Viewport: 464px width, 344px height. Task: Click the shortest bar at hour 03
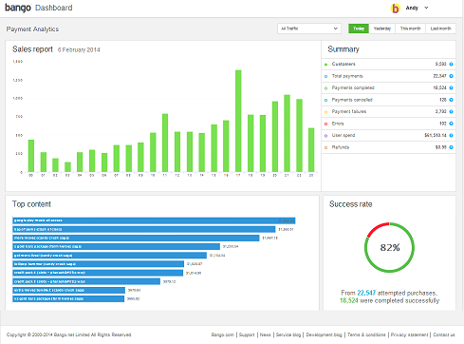pos(67,167)
